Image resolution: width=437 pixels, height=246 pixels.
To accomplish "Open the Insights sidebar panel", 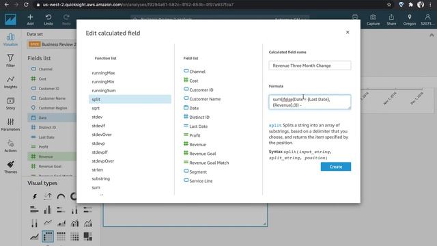I will click(11, 82).
